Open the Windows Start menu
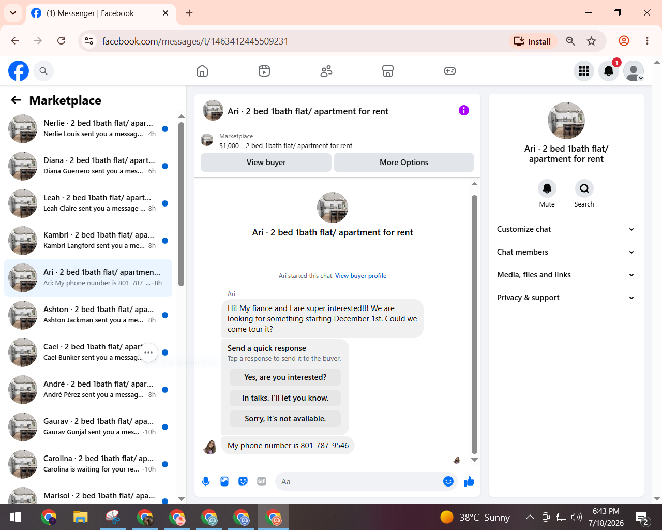The width and height of the screenshot is (662, 530). (x=16, y=517)
